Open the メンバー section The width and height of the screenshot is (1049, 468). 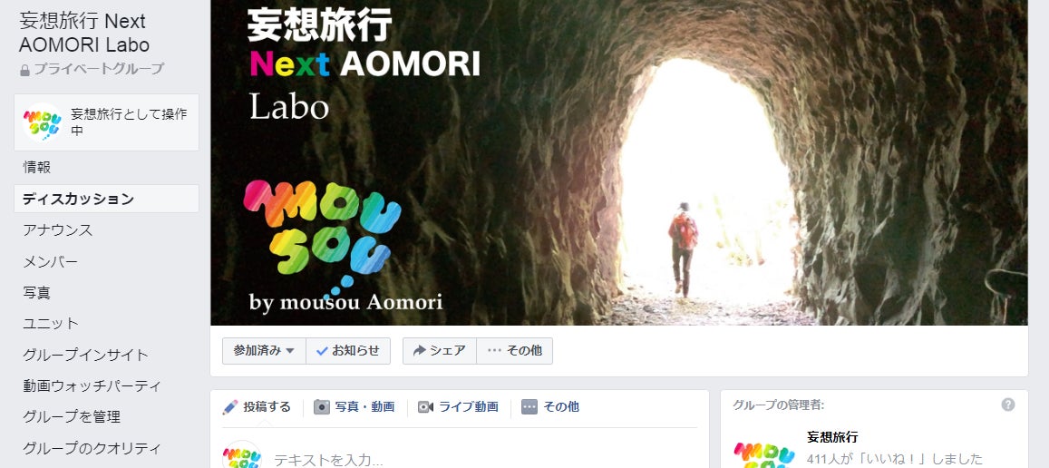click(x=50, y=262)
